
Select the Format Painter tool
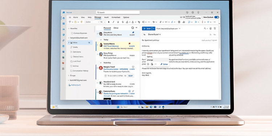[x=81, y=22]
